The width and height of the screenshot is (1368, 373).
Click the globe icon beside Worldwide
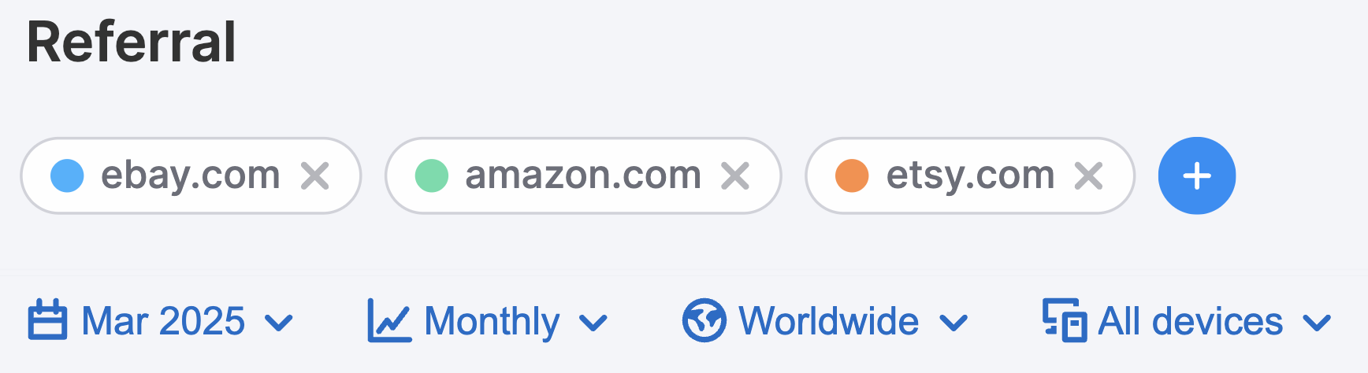tap(704, 321)
